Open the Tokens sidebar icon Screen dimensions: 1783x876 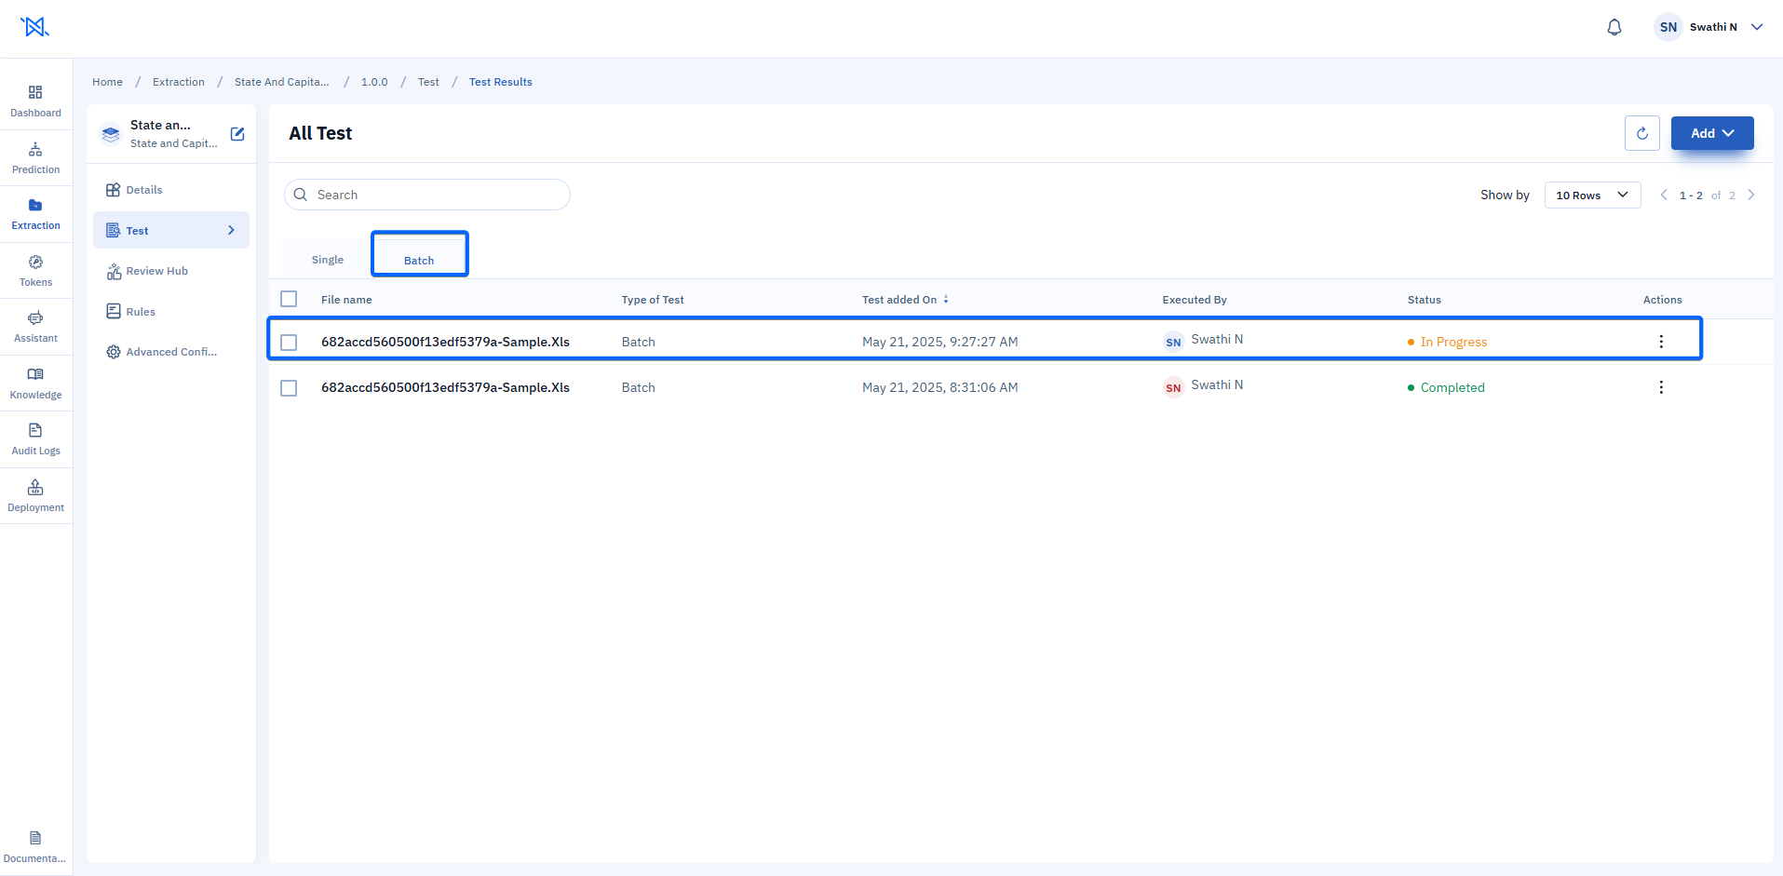tap(35, 262)
